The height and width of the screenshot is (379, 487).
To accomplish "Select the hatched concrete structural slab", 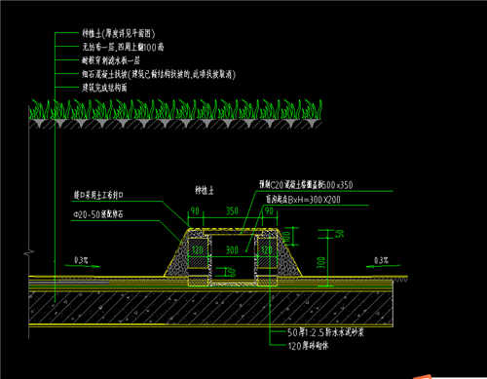I will pyautogui.click(x=211, y=308).
